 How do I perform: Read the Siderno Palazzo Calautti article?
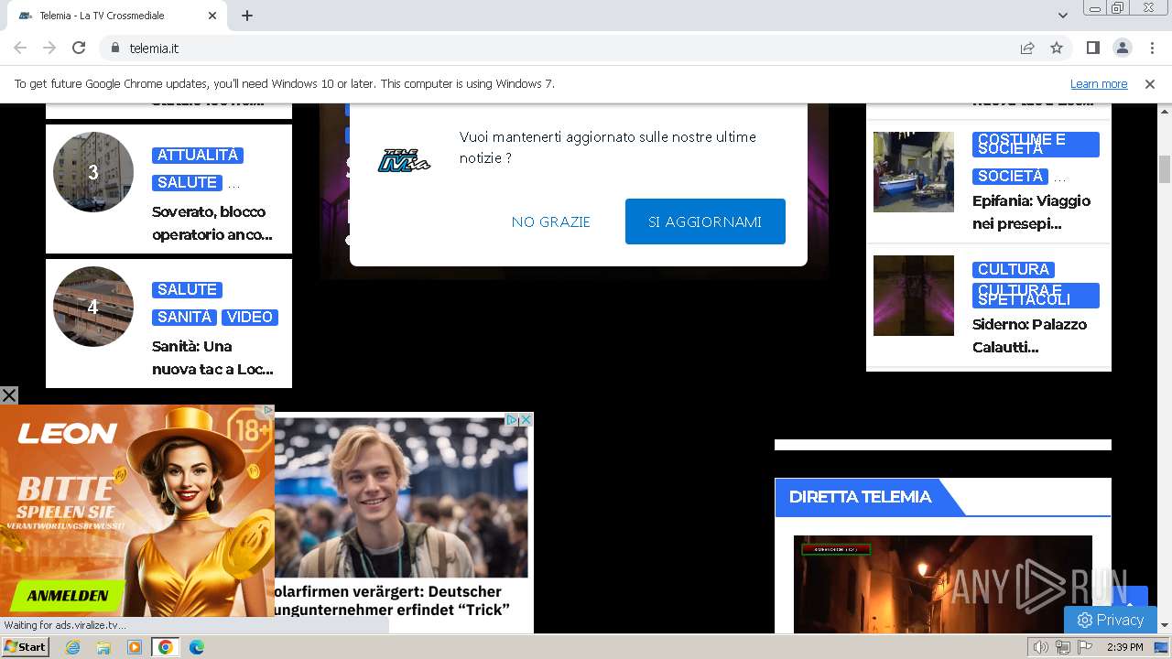[x=1030, y=336]
